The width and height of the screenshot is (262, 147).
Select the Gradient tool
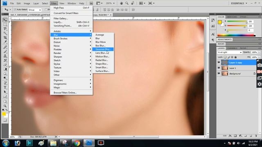[5, 69]
